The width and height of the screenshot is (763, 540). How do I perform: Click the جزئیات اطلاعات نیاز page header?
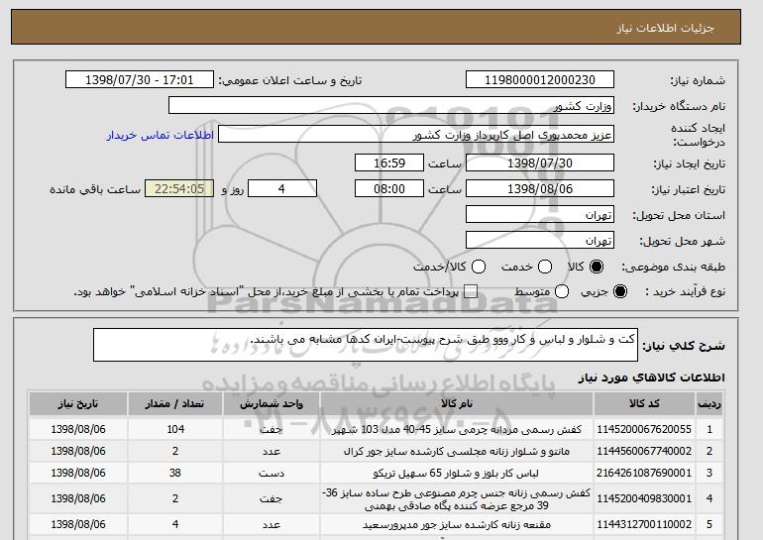(665, 28)
